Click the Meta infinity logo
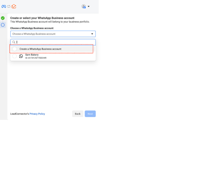Image resolution: width=199 pixels, height=184 pixels. 4,6
